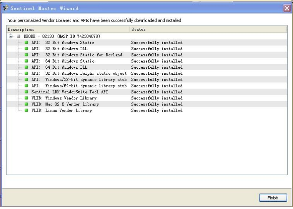Close the Sentinel Master Wizard window
Viewport: 293px width, 209px height.
point(286,8)
